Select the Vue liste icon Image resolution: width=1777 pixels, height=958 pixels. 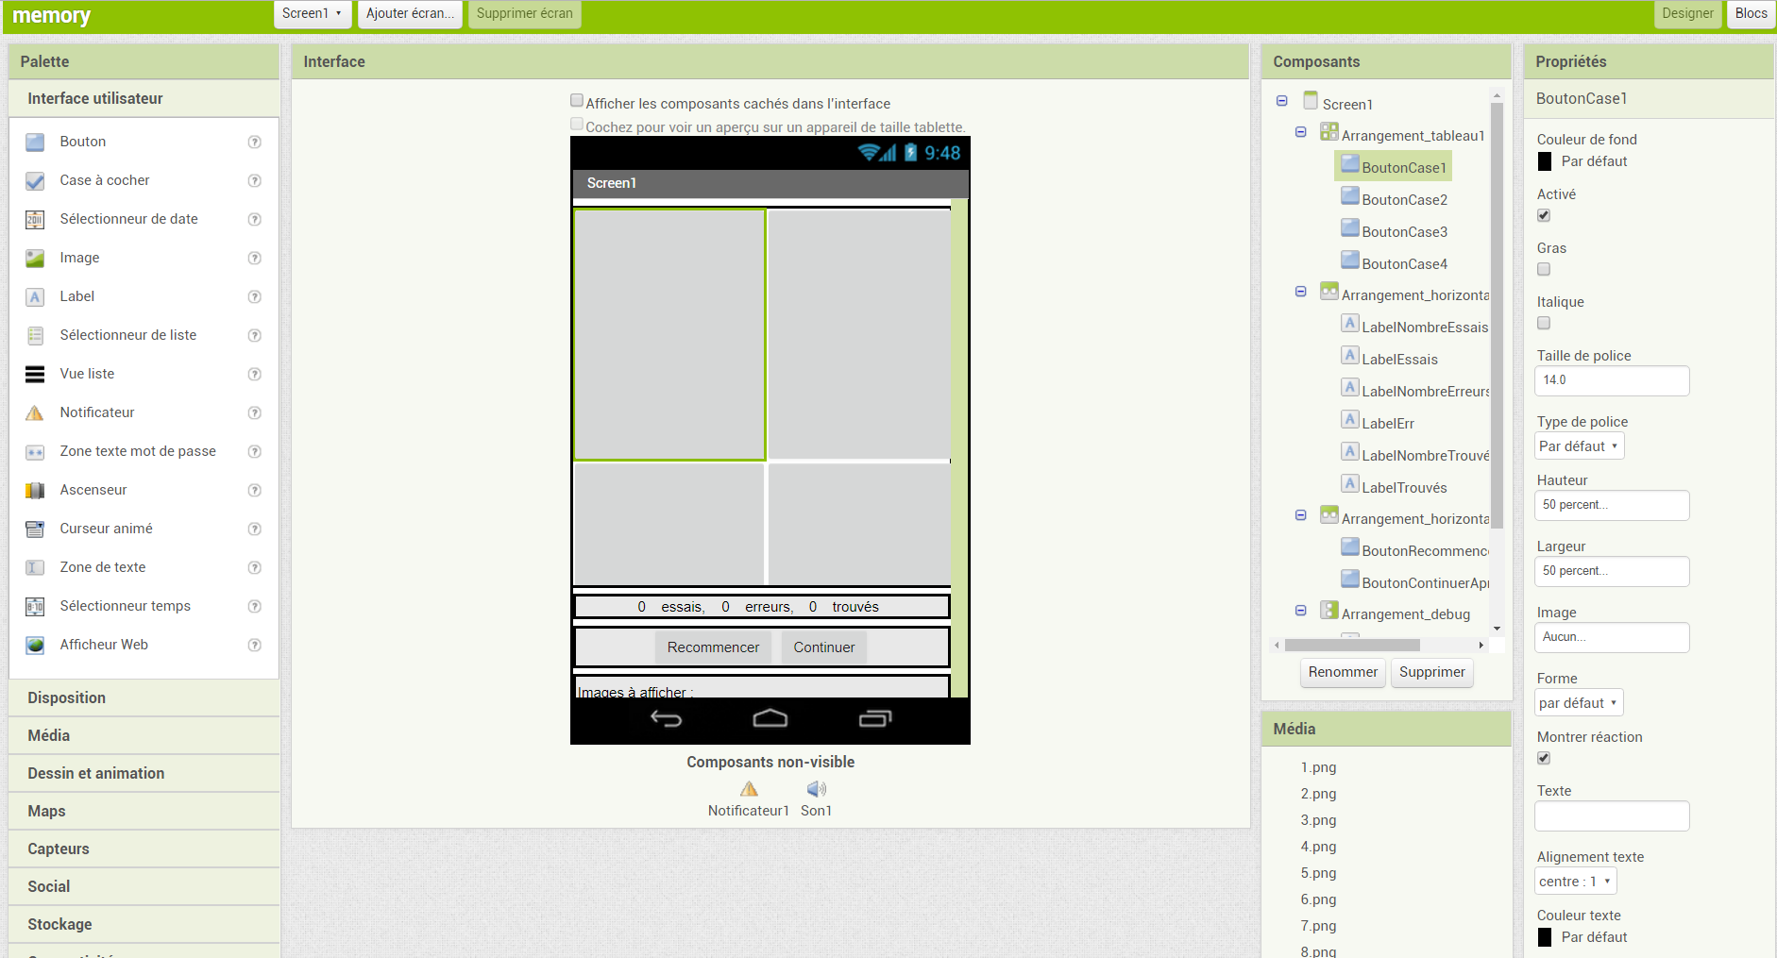coord(35,375)
